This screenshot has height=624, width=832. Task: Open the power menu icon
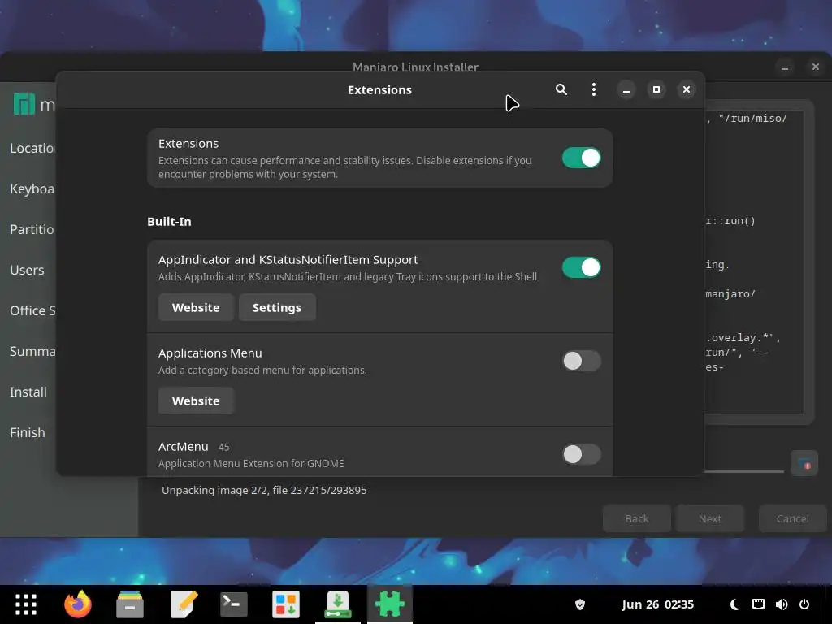[804, 604]
